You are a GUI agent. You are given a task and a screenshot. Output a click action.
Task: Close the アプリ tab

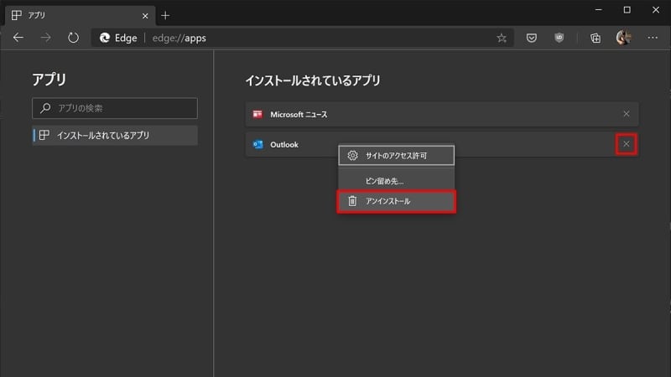click(x=145, y=16)
